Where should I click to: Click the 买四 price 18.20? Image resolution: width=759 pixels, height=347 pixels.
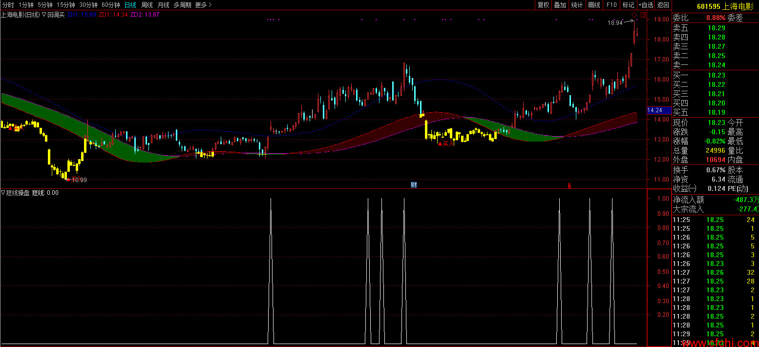point(717,103)
